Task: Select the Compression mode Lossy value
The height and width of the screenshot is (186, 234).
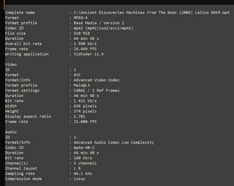Action: pos(79,179)
